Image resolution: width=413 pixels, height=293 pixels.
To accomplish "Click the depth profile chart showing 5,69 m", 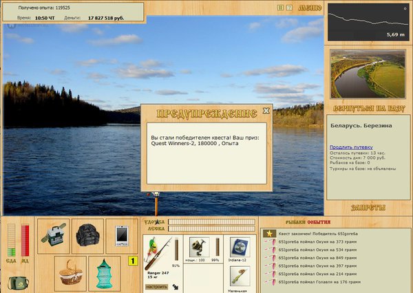I will point(368,22).
